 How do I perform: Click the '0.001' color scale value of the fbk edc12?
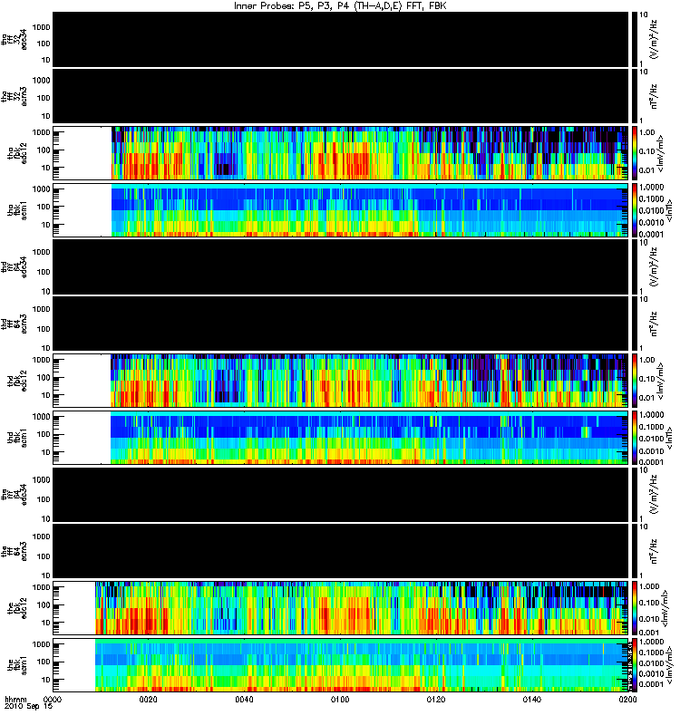649,633
